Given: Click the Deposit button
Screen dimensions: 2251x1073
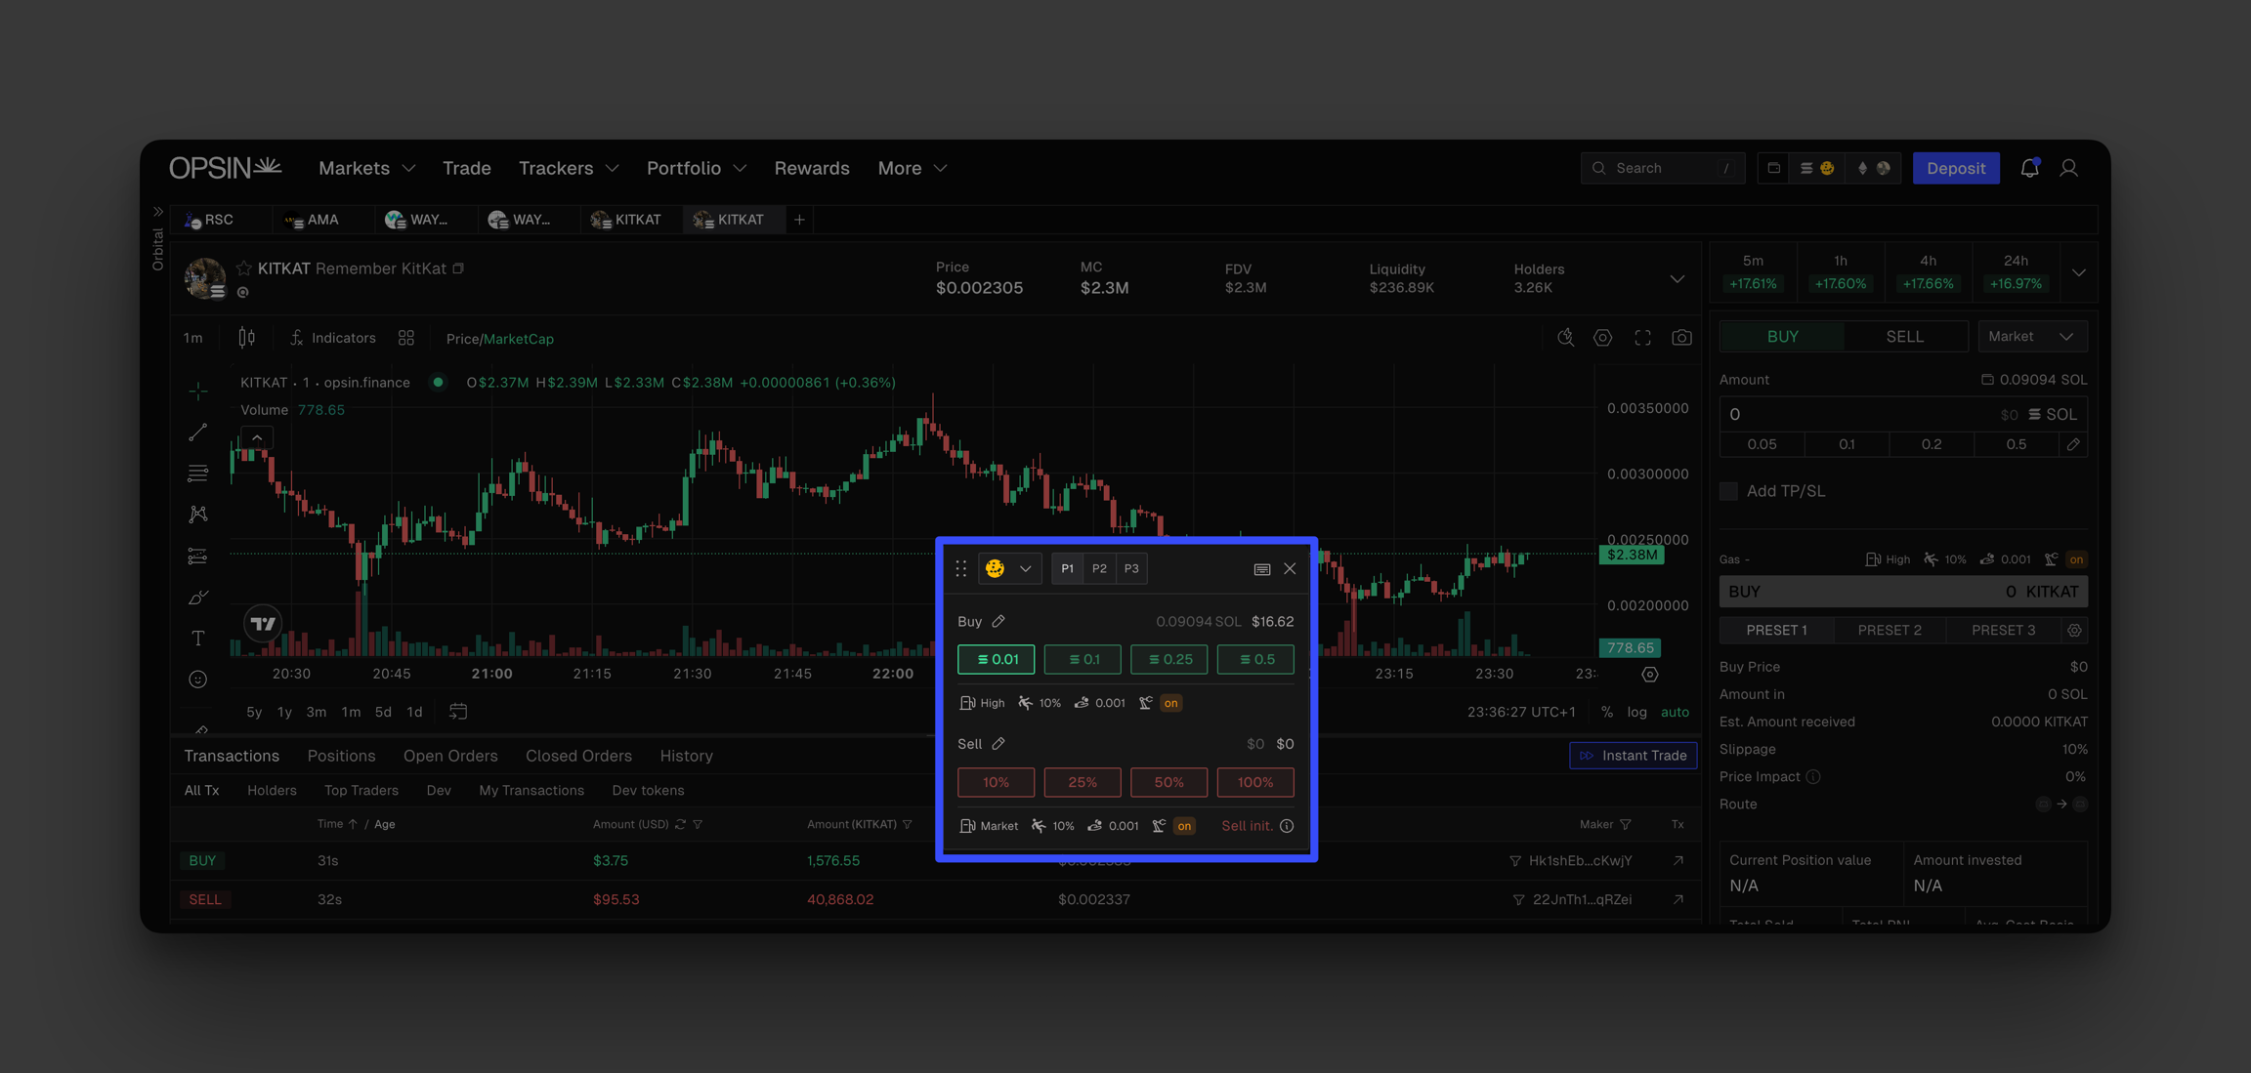Looking at the screenshot, I should pyautogui.click(x=1955, y=168).
